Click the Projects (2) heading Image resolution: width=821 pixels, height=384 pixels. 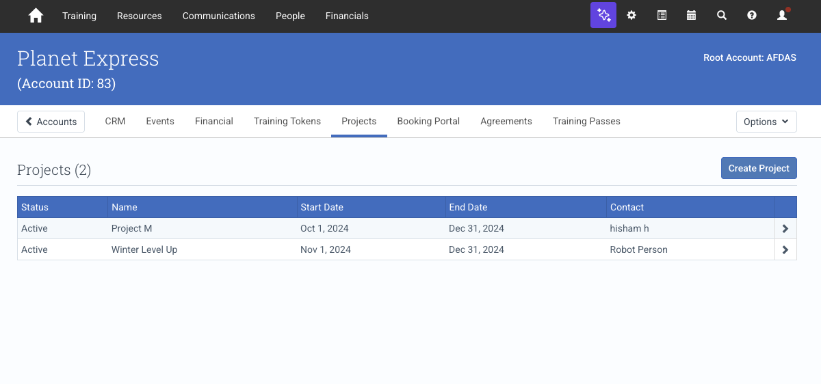click(x=54, y=170)
